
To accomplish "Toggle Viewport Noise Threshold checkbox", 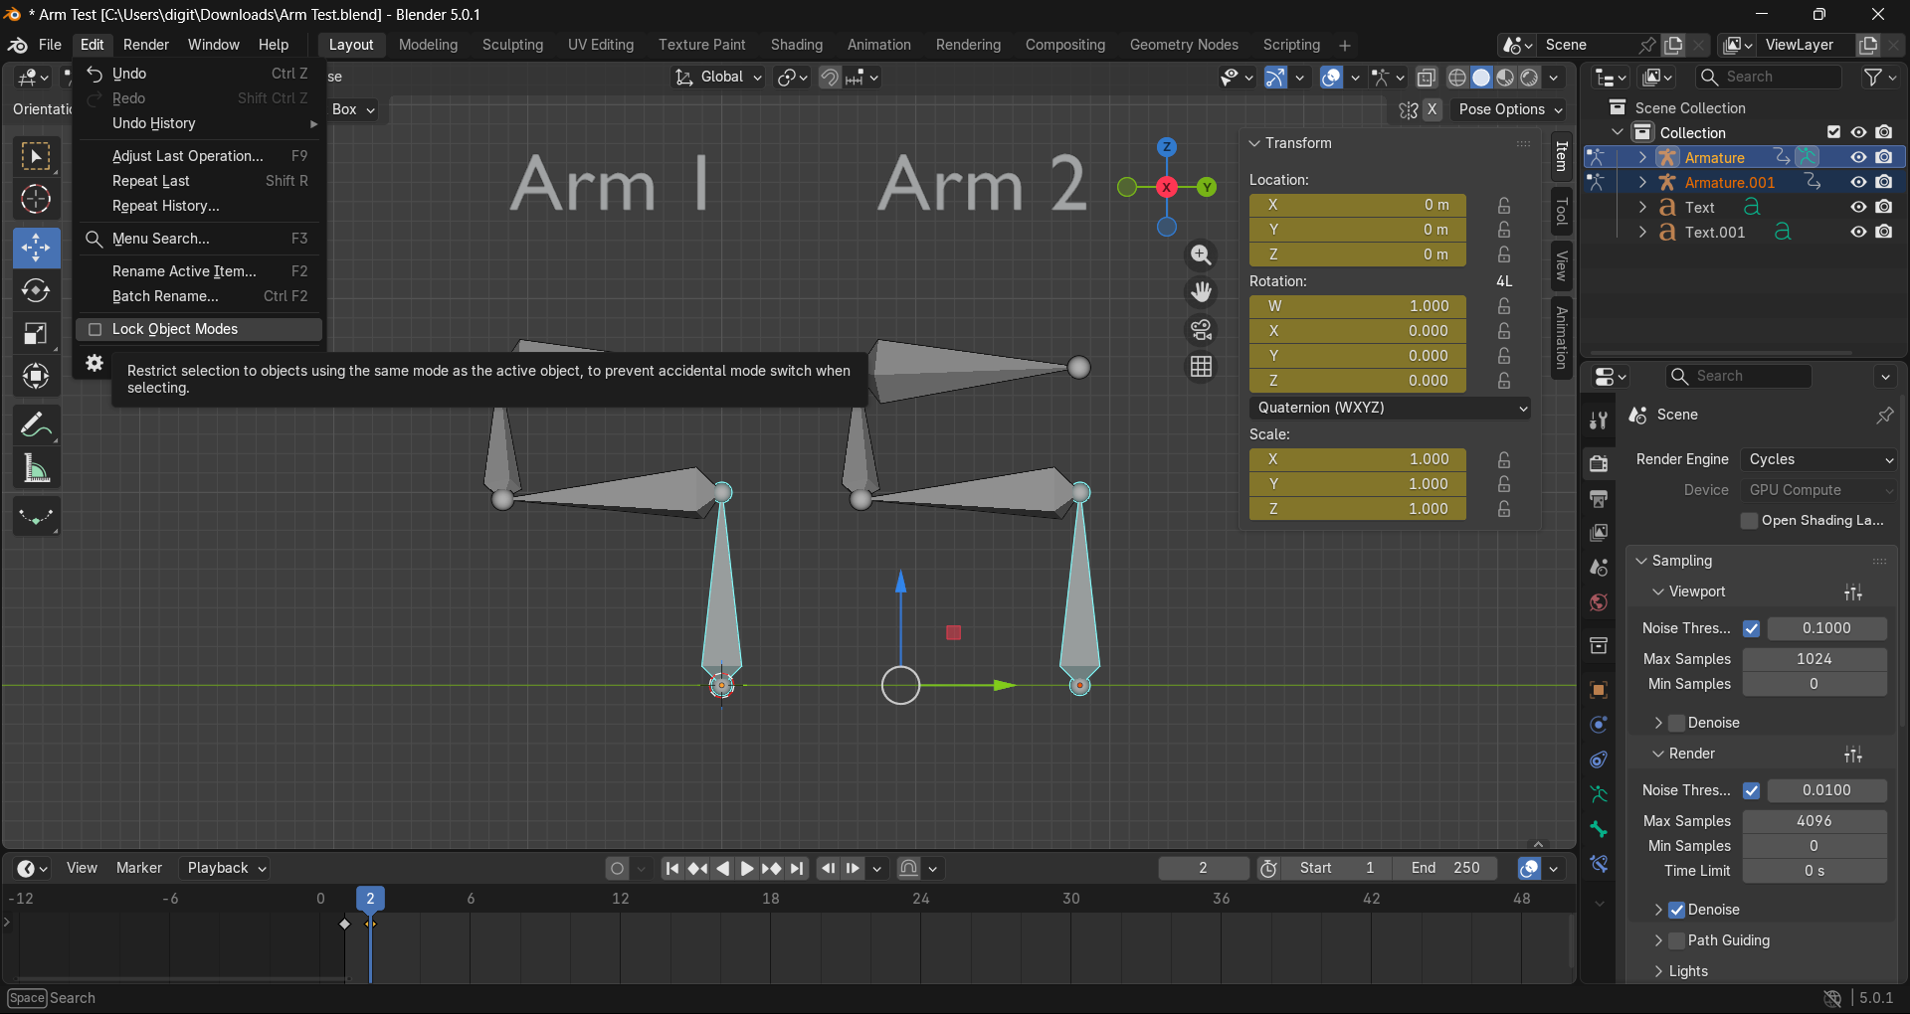I will pyautogui.click(x=1752, y=628).
